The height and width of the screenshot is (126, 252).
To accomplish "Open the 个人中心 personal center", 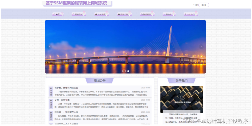I will coord(191,14).
